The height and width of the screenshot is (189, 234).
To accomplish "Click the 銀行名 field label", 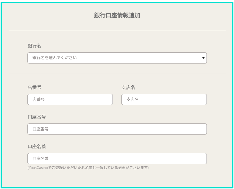I will [x=34, y=46].
